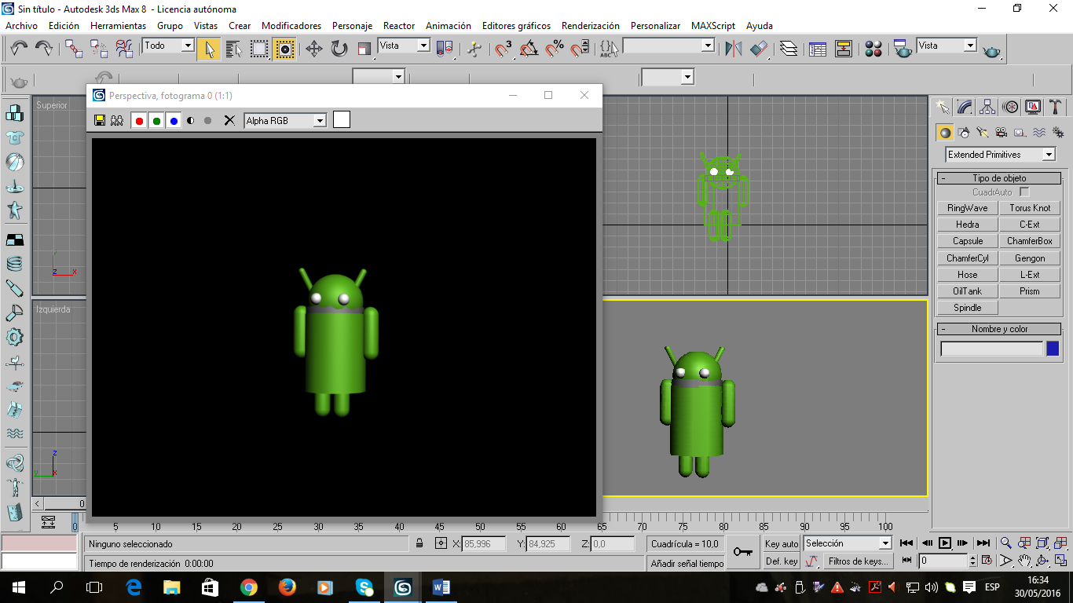Select the Rotate transform tool
1073x603 pixels.
(x=339, y=49)
